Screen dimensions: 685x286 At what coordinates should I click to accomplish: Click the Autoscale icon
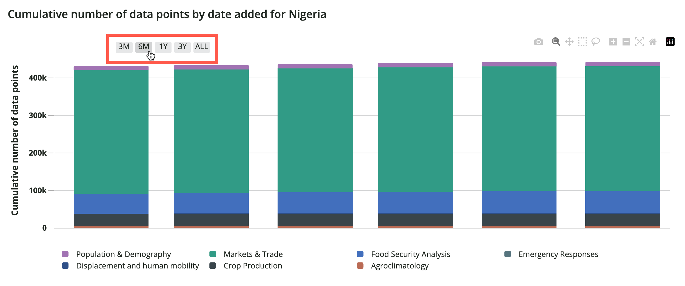tap(640, 42)
